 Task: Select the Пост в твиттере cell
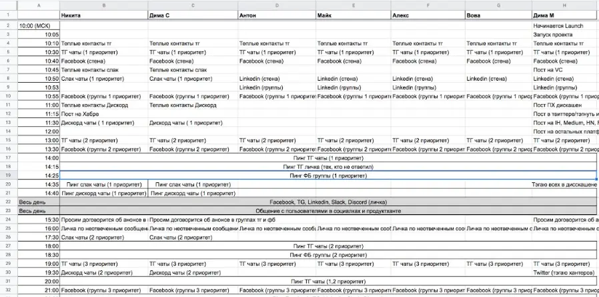[566, 114]
